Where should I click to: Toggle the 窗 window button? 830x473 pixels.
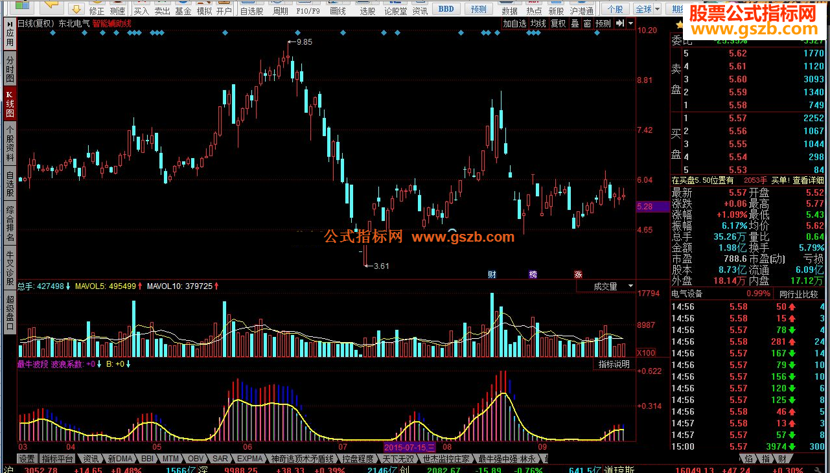[587, 23]
